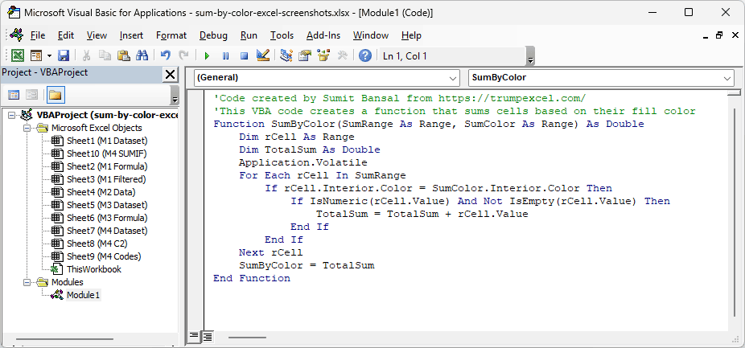Open Project Explorer toolbar icon

click(x=286, y=56)
